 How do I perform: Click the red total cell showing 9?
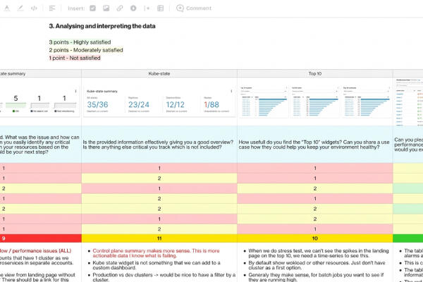(x=40, y=238)
